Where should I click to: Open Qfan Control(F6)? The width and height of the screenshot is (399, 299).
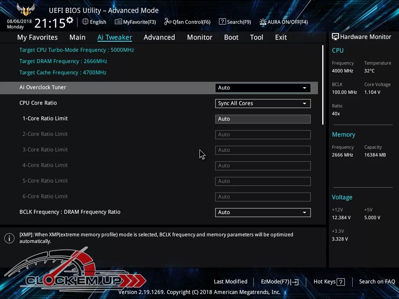pyautogui.click(x=187, y=22)
